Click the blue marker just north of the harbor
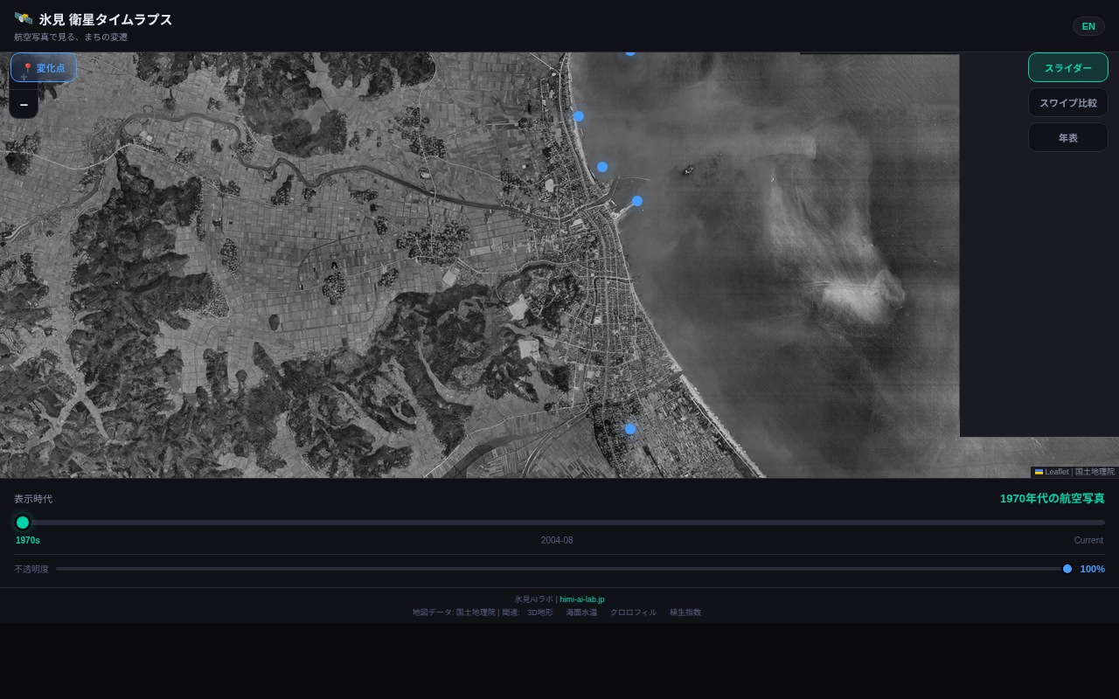 (602, 167)
